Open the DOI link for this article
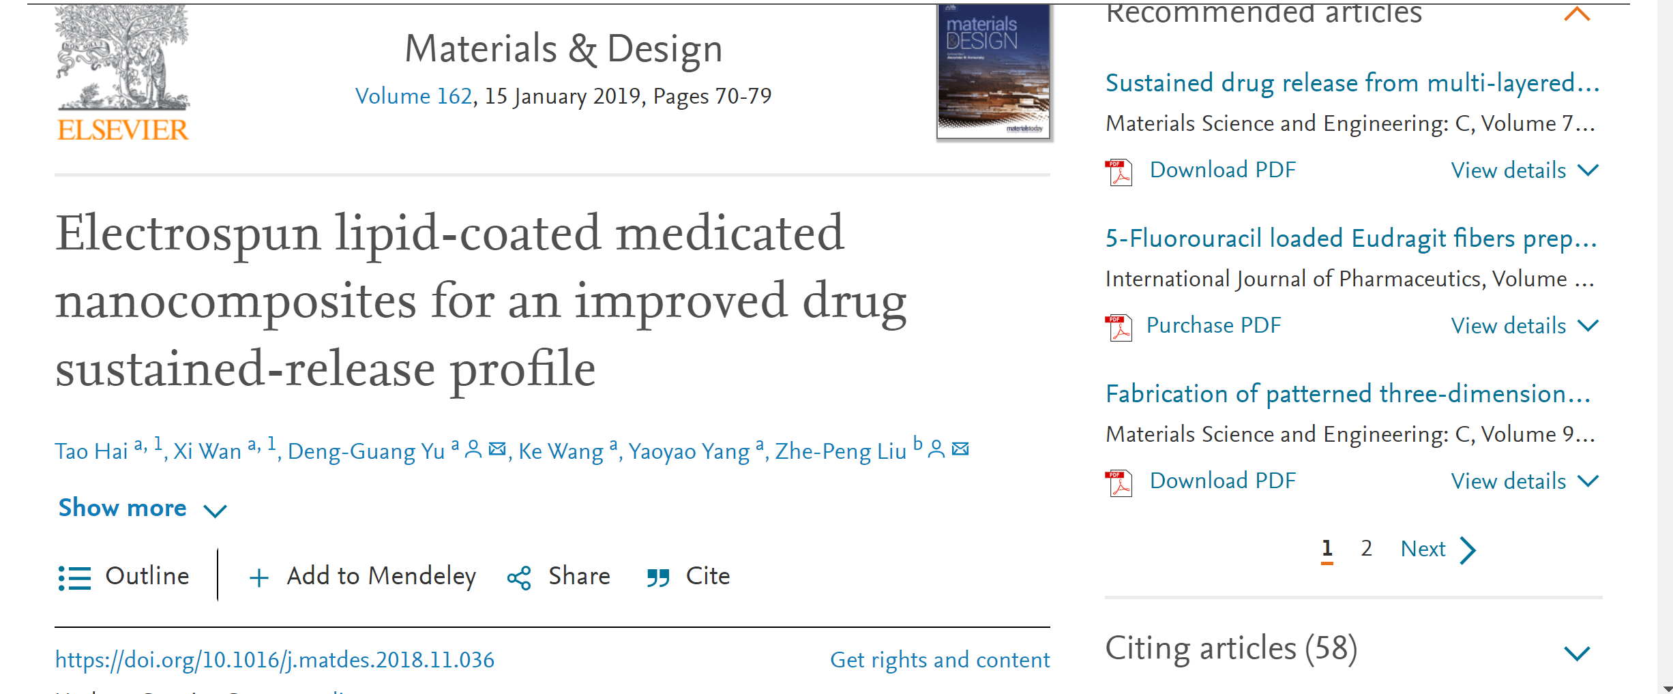1673x694 pixels. pyautogui.click(x=274, y=660)
